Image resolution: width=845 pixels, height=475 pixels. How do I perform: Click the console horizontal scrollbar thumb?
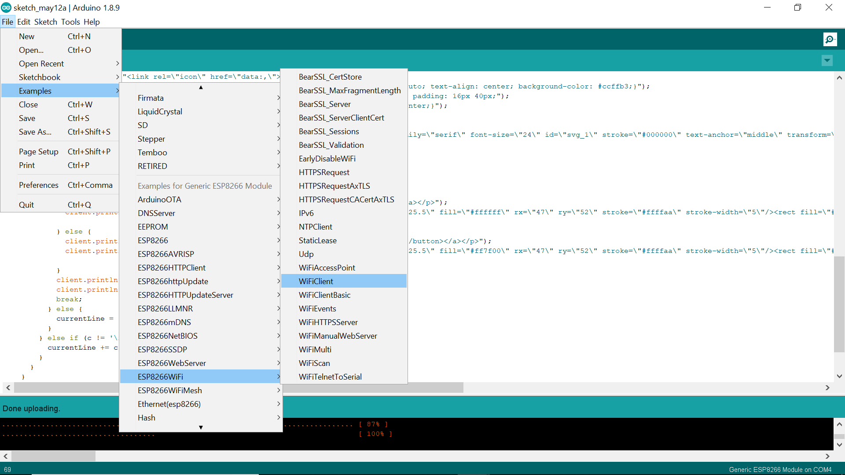coord(53,457)
